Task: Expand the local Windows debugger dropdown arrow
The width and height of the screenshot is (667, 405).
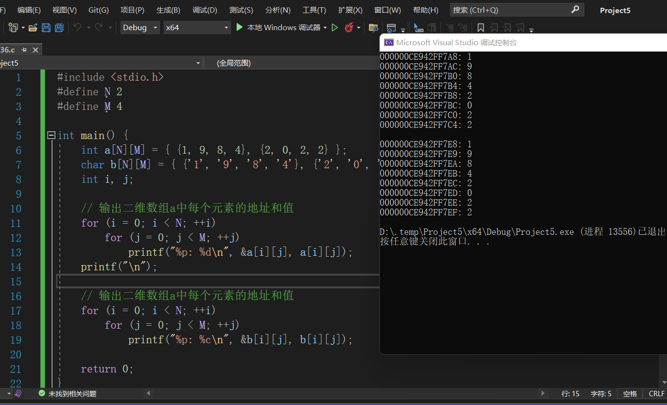Action: (x=325, y=28)
